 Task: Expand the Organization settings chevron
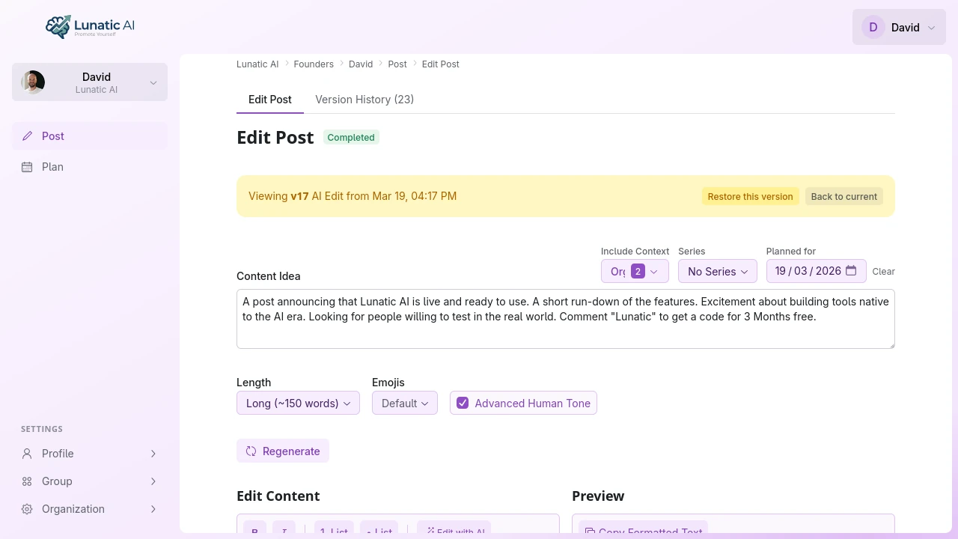153,508
